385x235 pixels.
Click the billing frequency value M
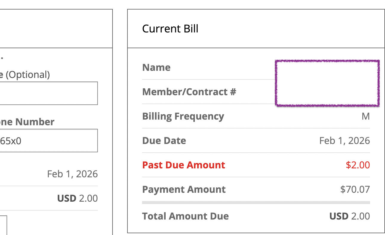tap(366, 116)
